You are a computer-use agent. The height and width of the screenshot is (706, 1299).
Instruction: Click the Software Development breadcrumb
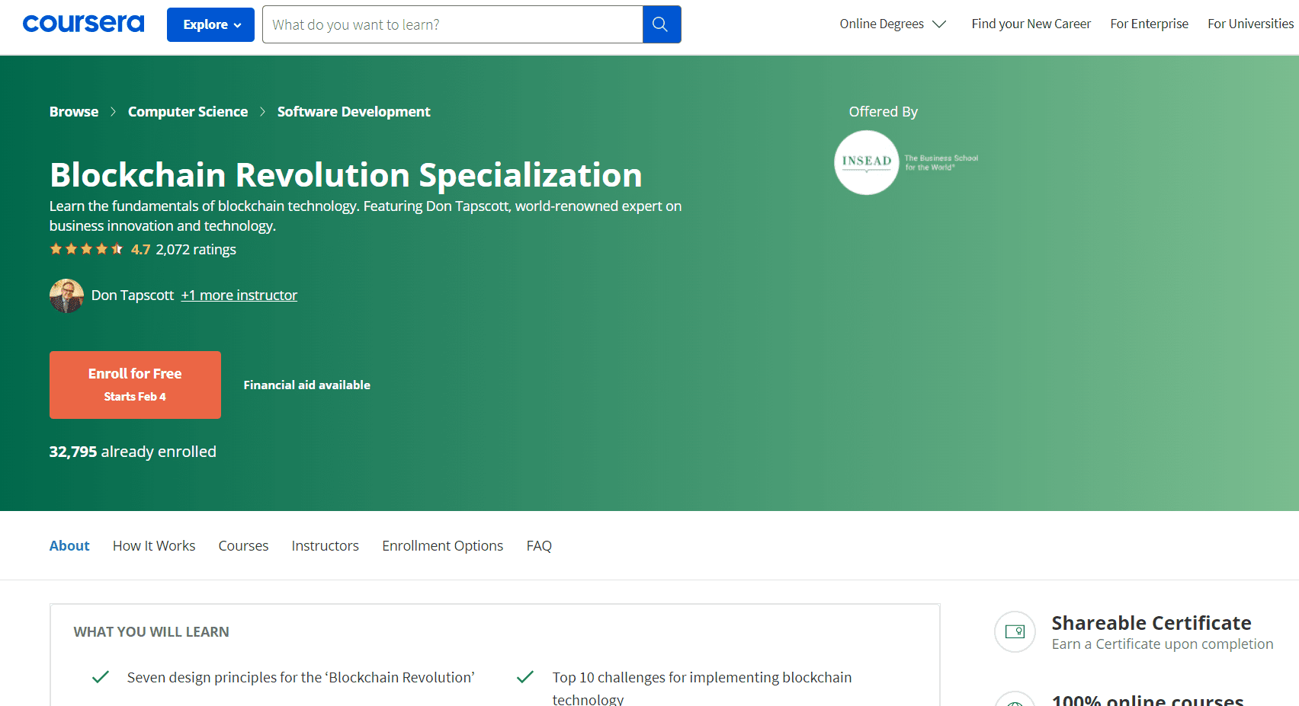354,112
